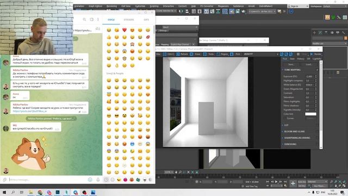Viewport: 348px width, 196px height.
Task: Expand the SHARPENING/BLURRING section
Action: pos(297,138)
